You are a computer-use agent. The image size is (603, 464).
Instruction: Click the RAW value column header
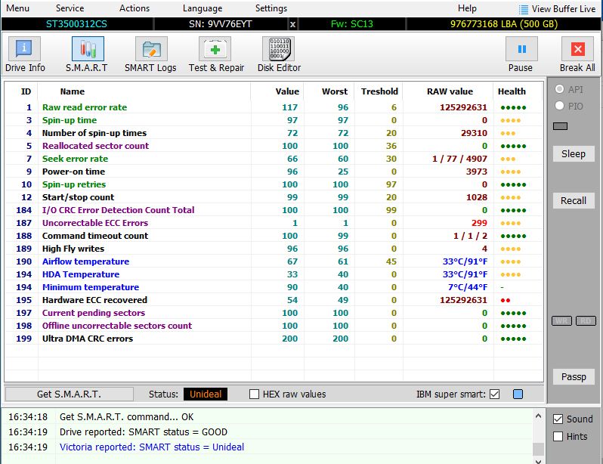coord(450,91)
